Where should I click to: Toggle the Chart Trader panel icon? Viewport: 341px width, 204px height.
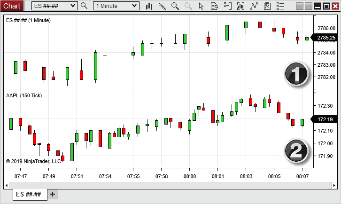tap(228, 6)
